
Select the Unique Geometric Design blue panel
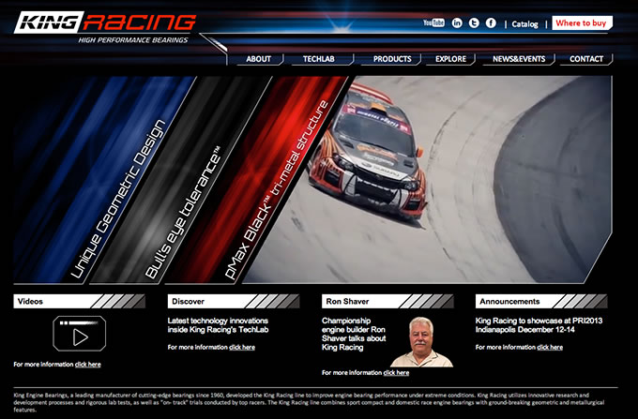click(105, 180)
